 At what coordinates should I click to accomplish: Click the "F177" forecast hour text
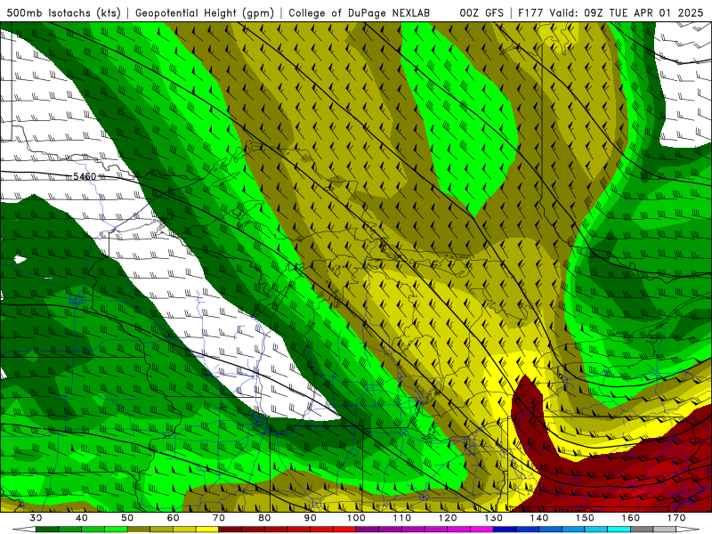point(530,12)
